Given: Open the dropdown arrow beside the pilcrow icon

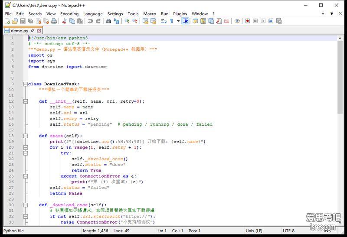Looking at the screenshot, I should [178, 21].
